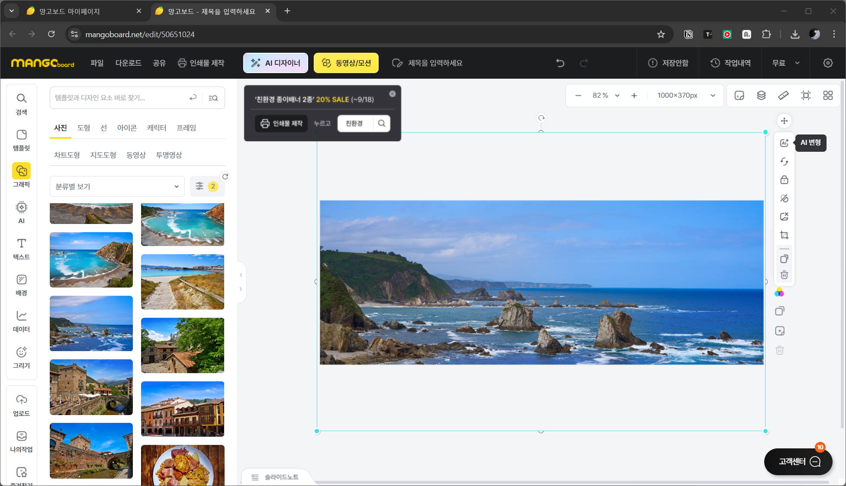
Task: Toggle the grid view icon at top right
Action: pyautogui.click(x=828, y=96)
